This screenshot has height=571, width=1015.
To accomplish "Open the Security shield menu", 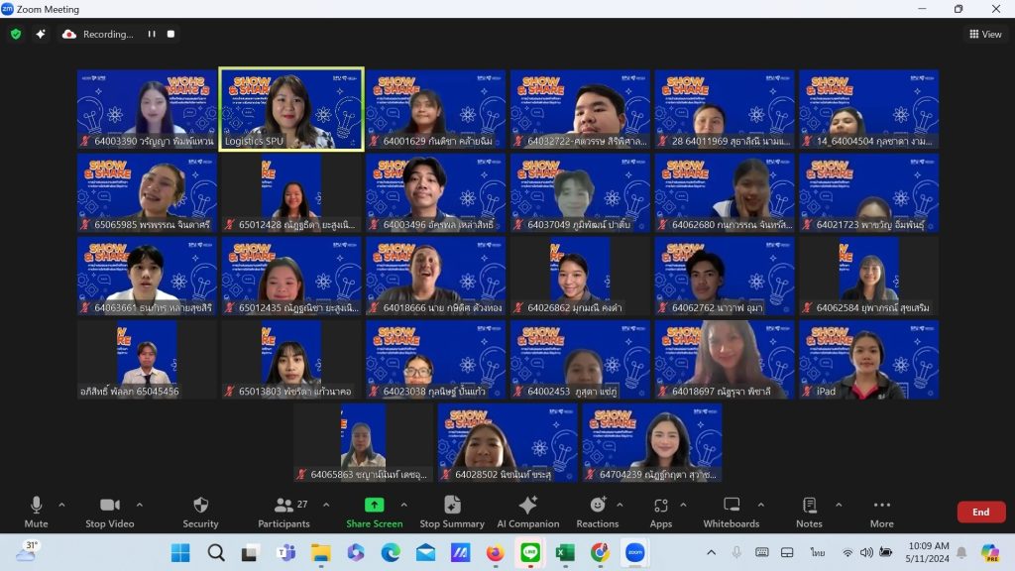I will tap(200, 513).
